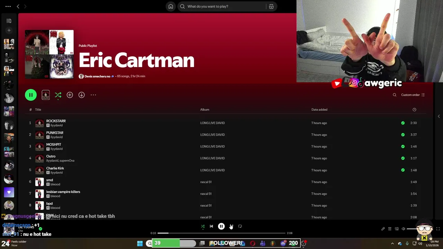The image size is (443, 249).
Task: Open artist supernOva on the Outro row
Action: point(67,161)
